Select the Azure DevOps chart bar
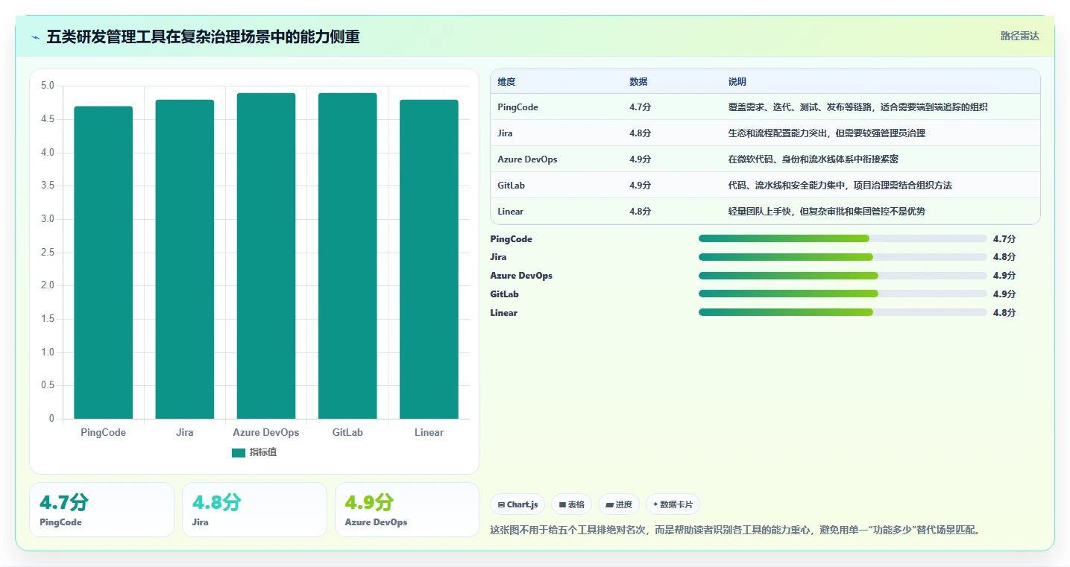The height and width of the screenshot is (567, 1070). [x=266, y=256]
